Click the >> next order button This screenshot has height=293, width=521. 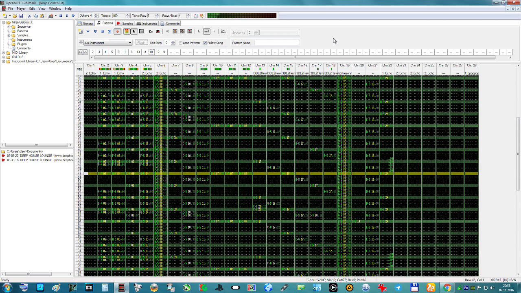tap(85, 52)
